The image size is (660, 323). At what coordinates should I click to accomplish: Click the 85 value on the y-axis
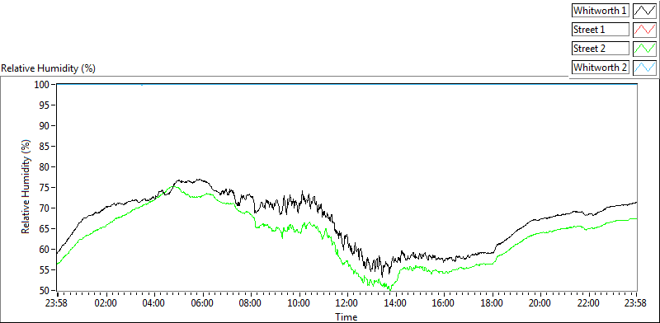pyautogui.click(x=45, y=147)
